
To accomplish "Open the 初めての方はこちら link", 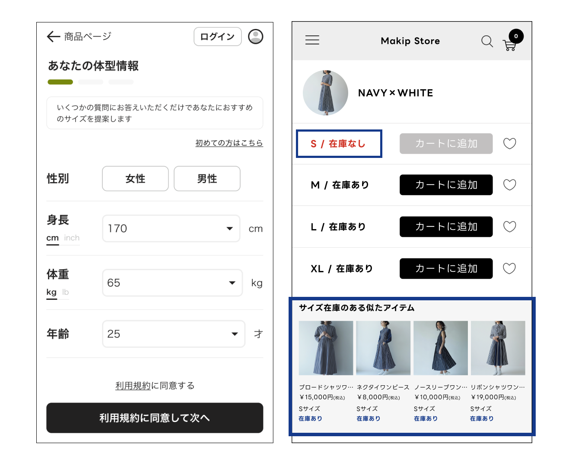I will tap(229, 143).
